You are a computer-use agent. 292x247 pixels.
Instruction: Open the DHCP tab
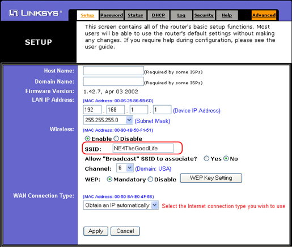(158, 15)
